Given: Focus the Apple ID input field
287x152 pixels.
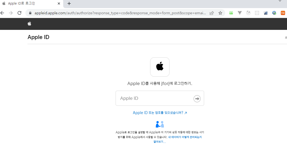Looking at the screenshot, I should click(x=160, y=98).
